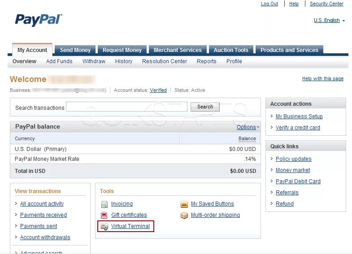Viewport: 352px width, 254px height.
Task: Open the Security Center link
Action: [326, 4]
